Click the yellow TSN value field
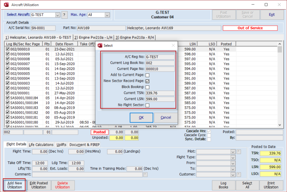 (x=269, y=153)
